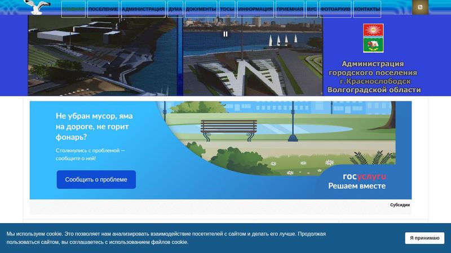Click the госуслуги Решаем вместе logo
The width and height of the screenshot is (451, 253).
pos(357,181)
